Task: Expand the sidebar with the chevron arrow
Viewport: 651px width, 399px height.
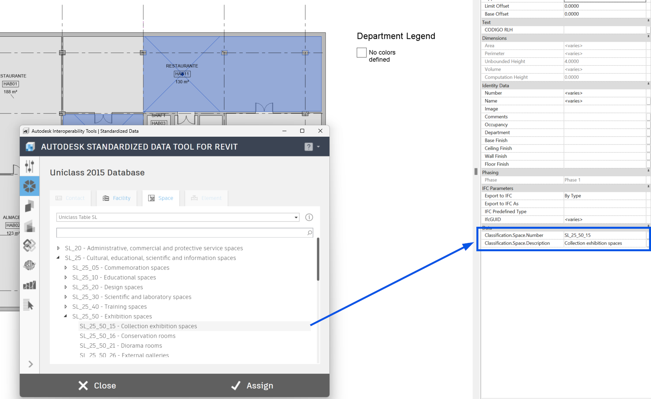Action: (x=30, y=364)
